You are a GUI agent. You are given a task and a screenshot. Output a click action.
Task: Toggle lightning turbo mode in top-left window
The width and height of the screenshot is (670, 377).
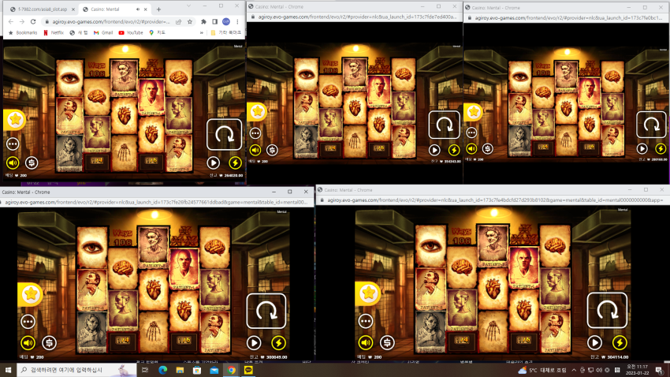pos(235,162)
